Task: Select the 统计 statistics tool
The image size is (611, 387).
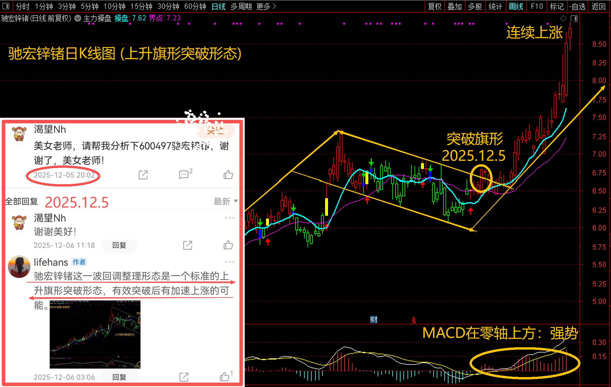Action: 495,6
